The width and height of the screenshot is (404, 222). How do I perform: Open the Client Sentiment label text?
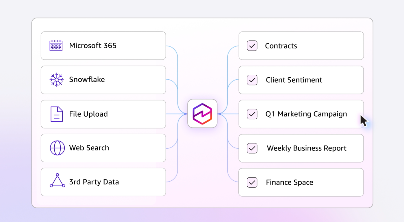294,80
